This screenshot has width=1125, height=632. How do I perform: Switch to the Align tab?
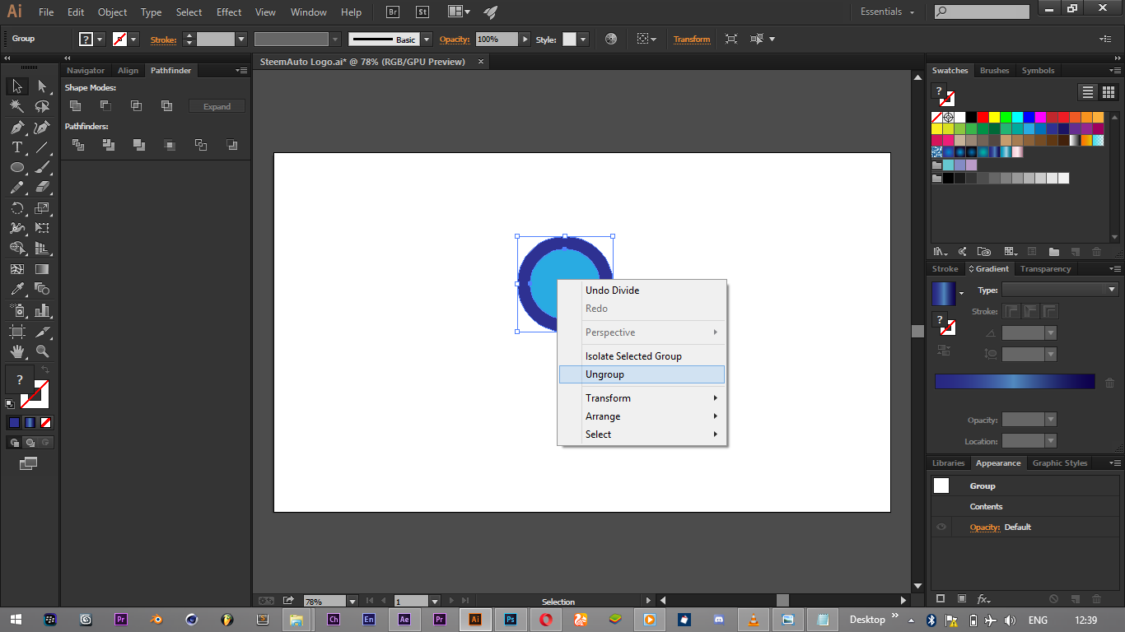click(128, 71)
